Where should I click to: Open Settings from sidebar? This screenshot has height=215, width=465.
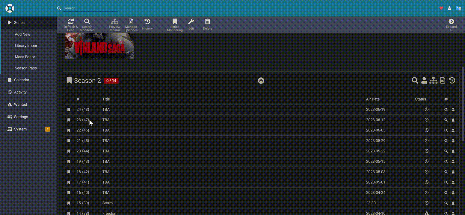21,117
